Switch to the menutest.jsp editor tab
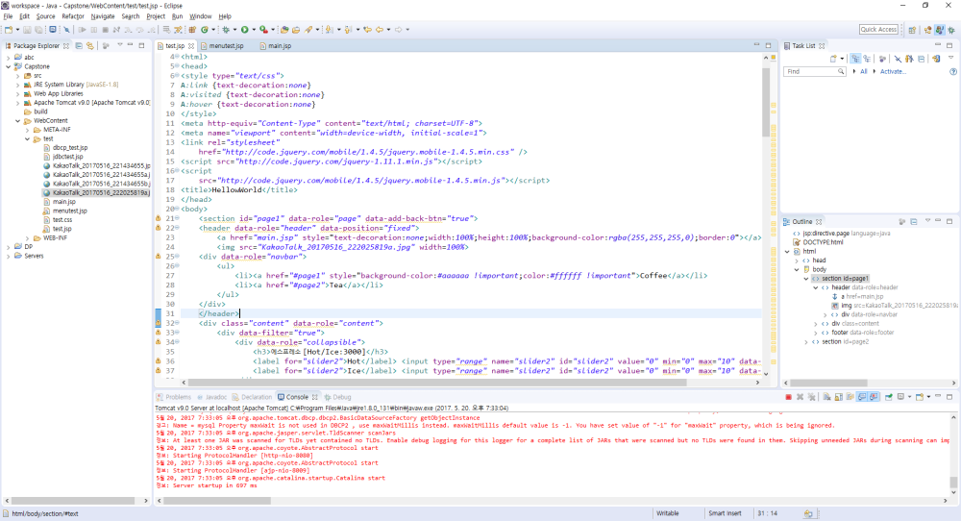Image resolution: width=961 pixels, height=521 pixels. point(227,45)
